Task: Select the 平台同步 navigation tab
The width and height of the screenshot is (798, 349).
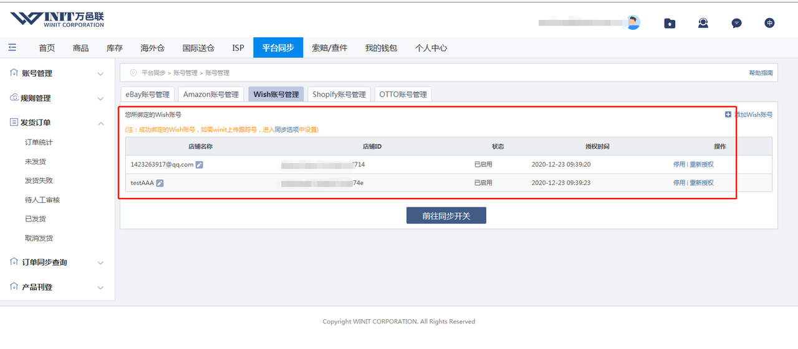Action: coord(278,48)
